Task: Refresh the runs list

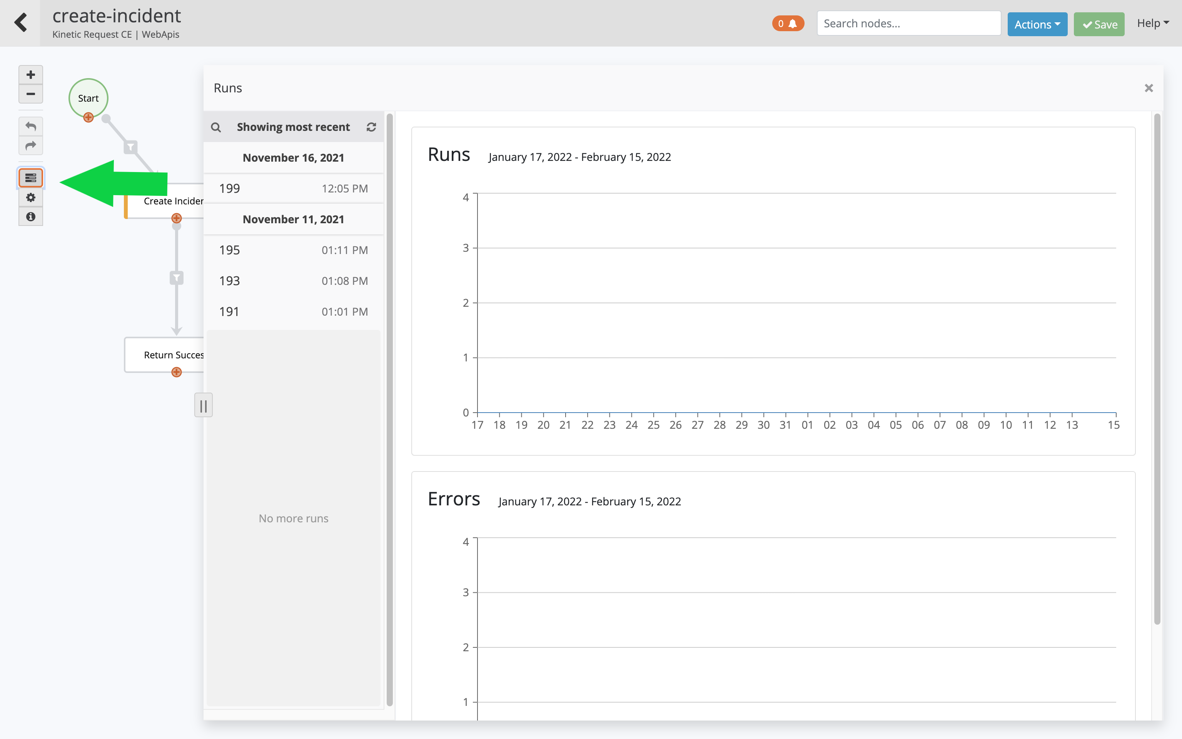Action: coord(371,127)
